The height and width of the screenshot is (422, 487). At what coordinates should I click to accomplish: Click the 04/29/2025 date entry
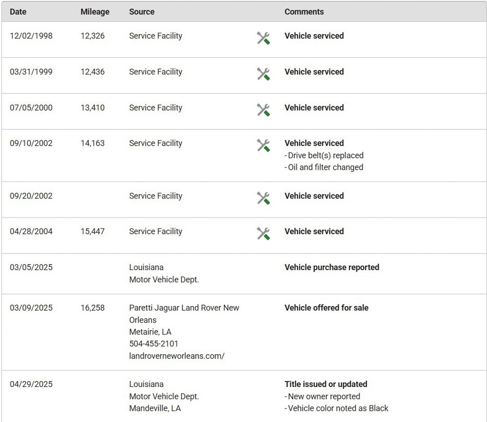[x=31, y=384]
